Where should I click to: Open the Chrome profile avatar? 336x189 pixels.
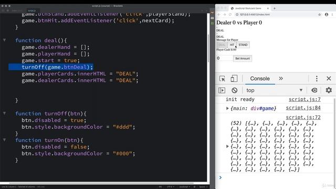pyautogui.click(x=327, y=15)
